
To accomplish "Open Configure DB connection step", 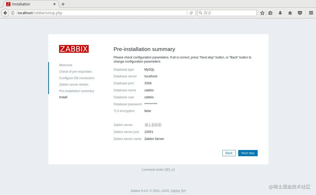I will (x=77, y=78).
